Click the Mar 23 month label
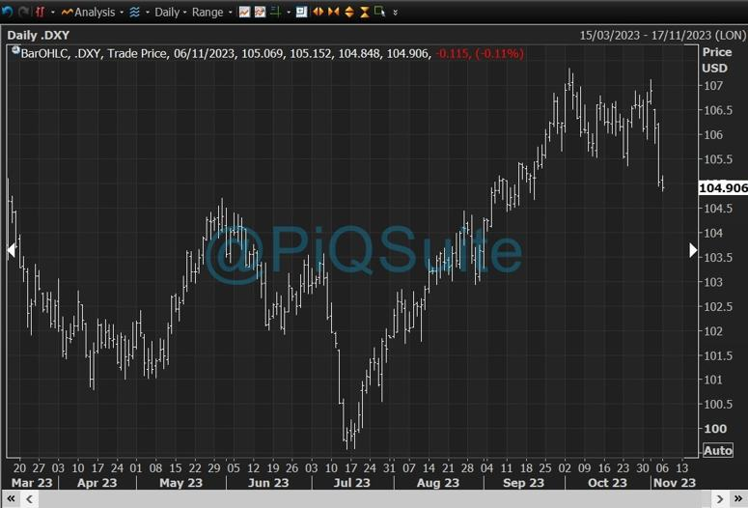Screen dimensions: 748x508 [x=32, y=483]
